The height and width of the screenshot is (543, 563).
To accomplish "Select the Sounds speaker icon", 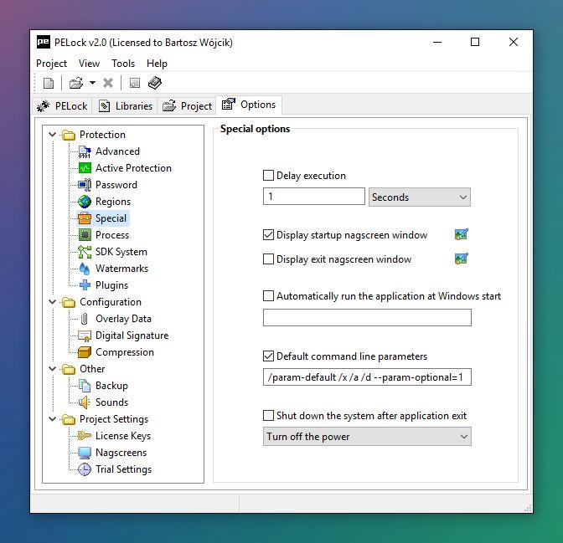I will click(85, 402).
